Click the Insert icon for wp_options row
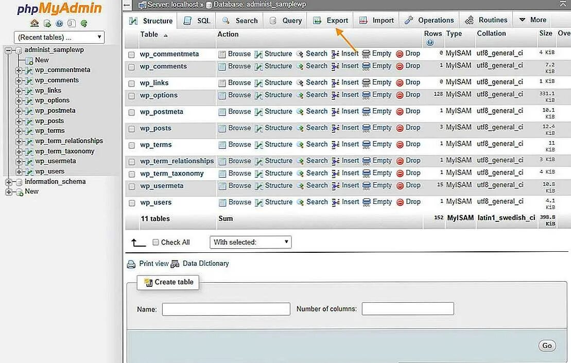The width and height of the screenshot is (571, 363). coord(335,95)
